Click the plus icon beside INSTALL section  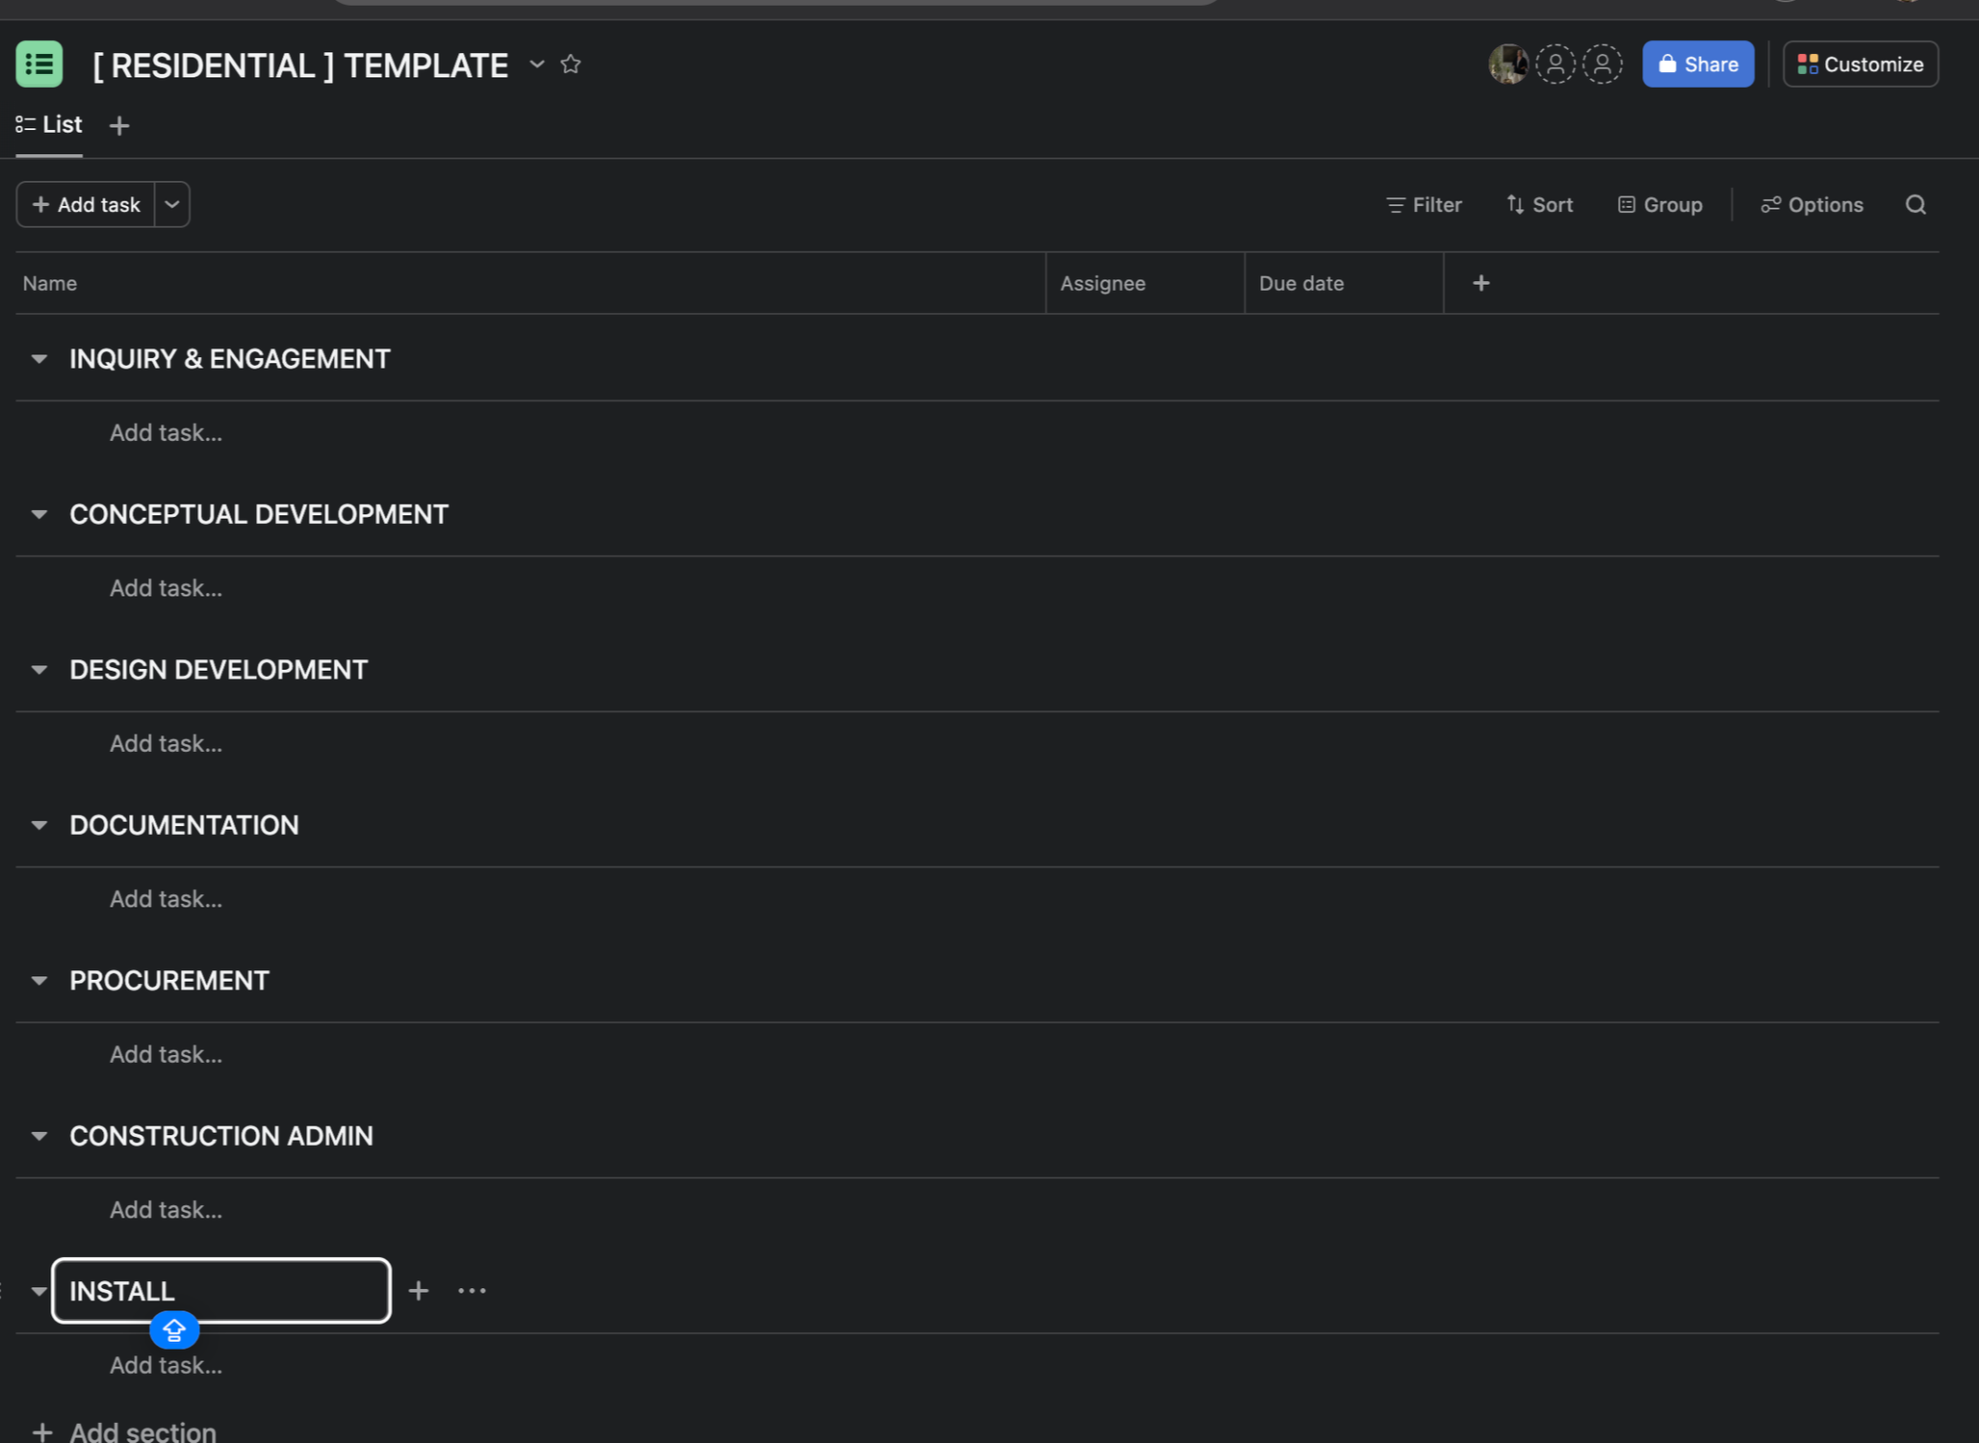tap(419, 1291)
